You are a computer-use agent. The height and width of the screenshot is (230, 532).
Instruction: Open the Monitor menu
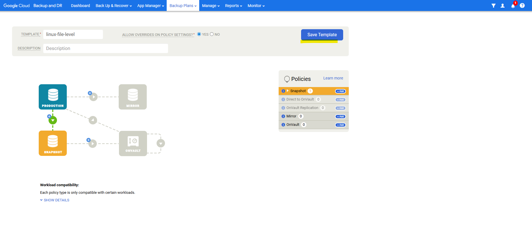pos(256,6)
